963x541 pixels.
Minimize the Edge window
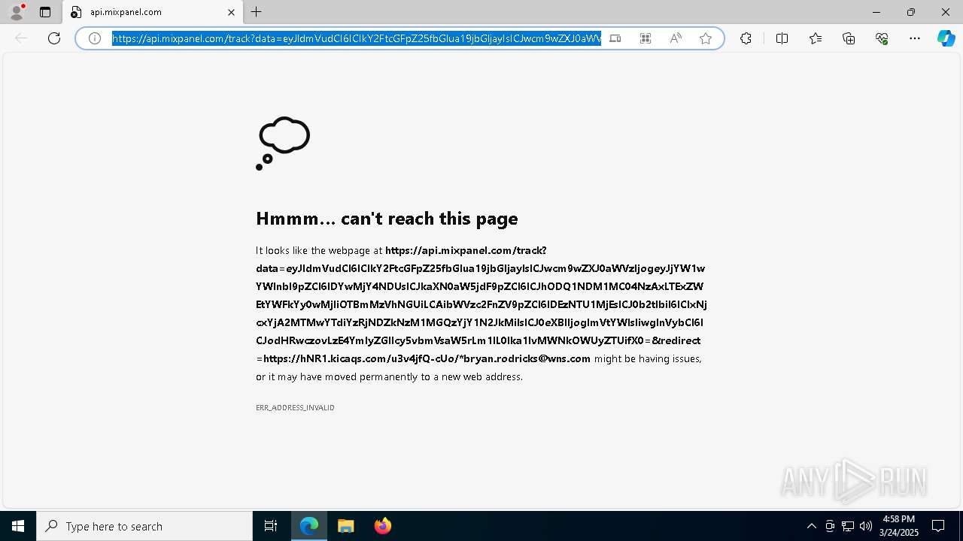[x=876, y=12]
